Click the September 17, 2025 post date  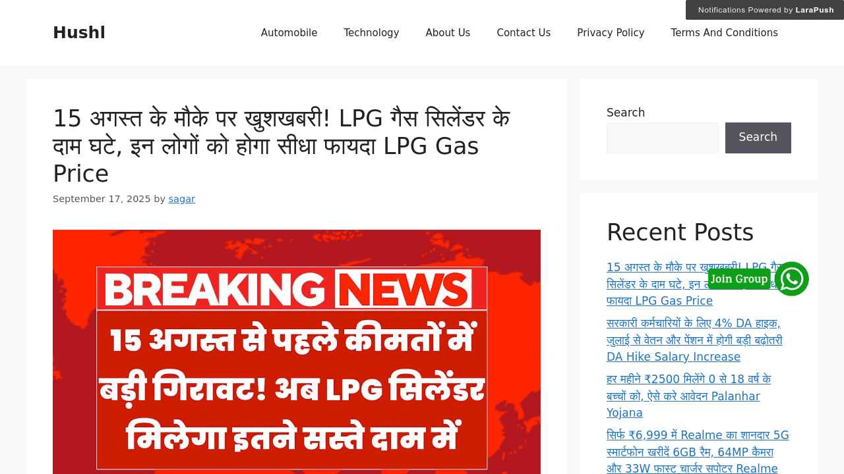pos(102,199)
